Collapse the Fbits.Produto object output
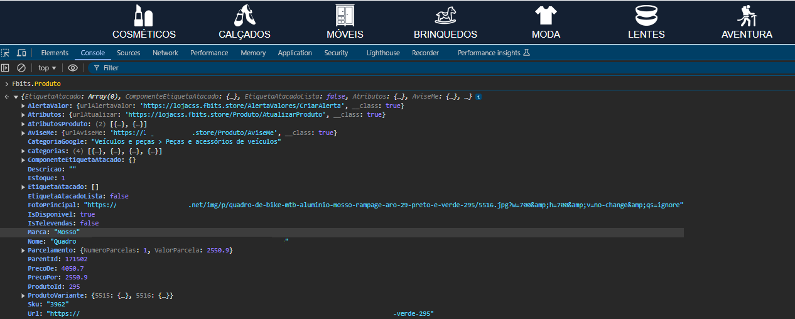The image size is (795, 319). (x=16, y=97)
